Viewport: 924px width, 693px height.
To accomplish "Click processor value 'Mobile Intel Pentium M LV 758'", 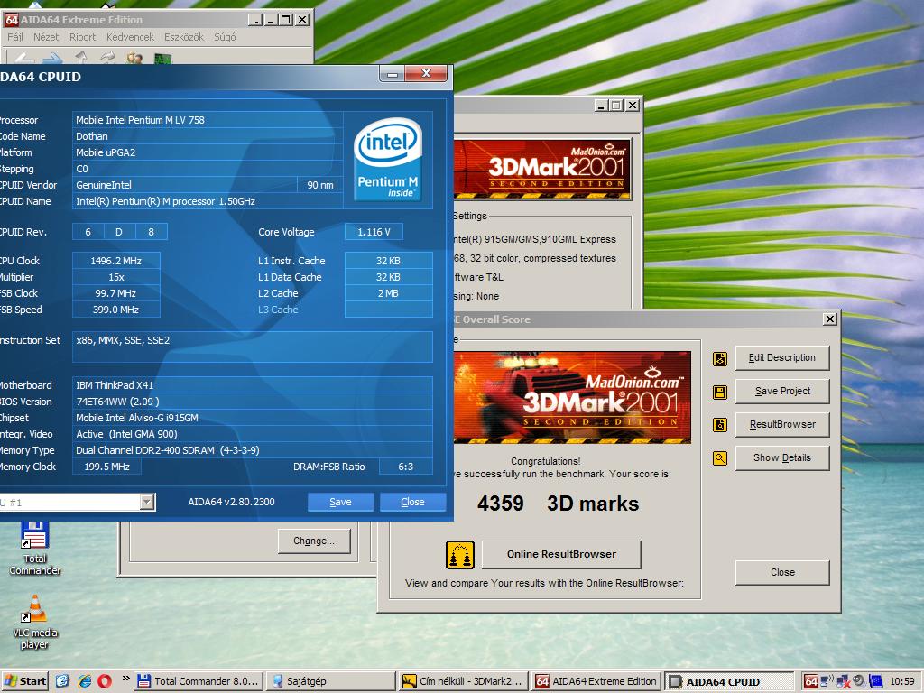I will tap(140, 120).
